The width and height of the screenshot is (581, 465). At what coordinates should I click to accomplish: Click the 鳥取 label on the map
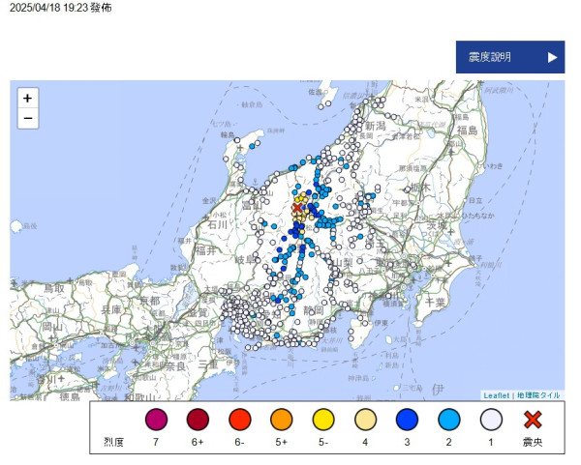click(54, 288)
